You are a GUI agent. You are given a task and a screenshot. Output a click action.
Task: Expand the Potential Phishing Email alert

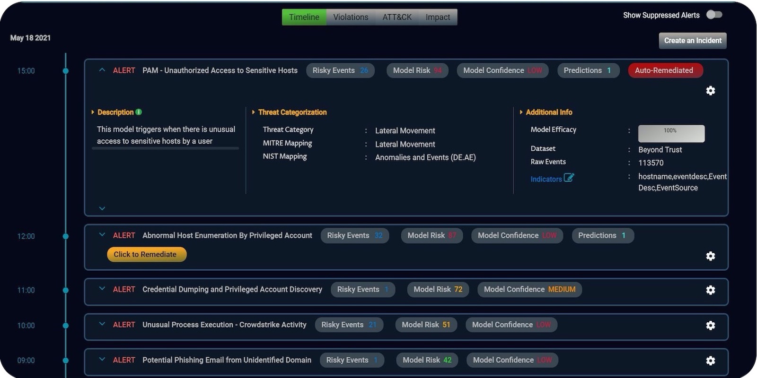[x=102, y=360]
